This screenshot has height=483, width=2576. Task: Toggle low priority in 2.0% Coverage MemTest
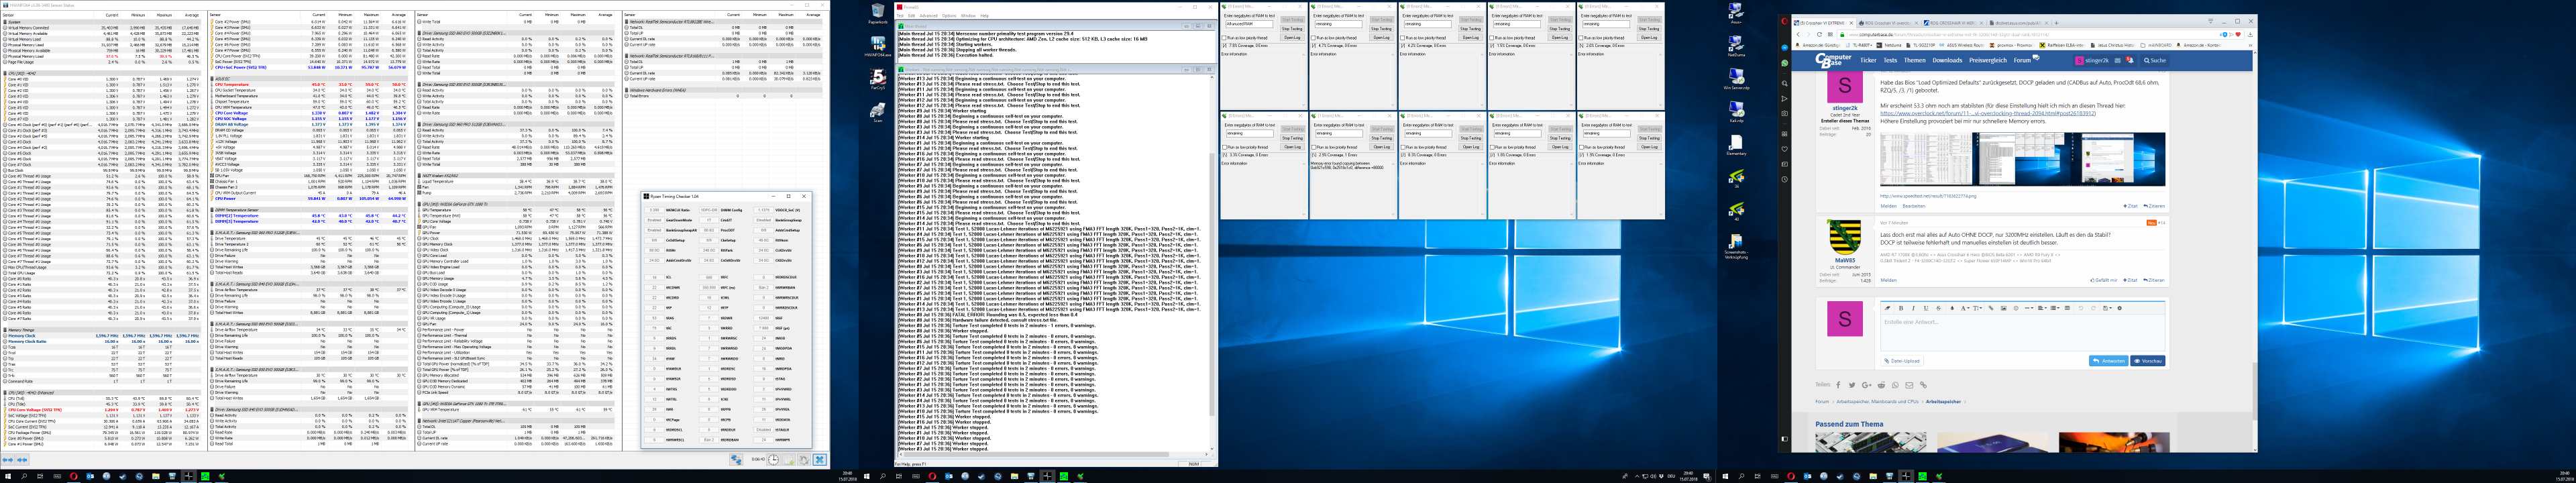coord(1581,38)
